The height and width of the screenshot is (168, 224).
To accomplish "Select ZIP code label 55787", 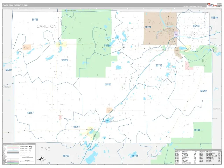I will (9, 70).
